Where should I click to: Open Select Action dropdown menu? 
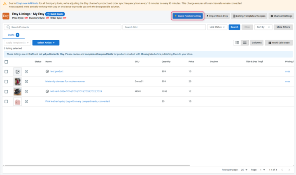[x=46, y=43]
